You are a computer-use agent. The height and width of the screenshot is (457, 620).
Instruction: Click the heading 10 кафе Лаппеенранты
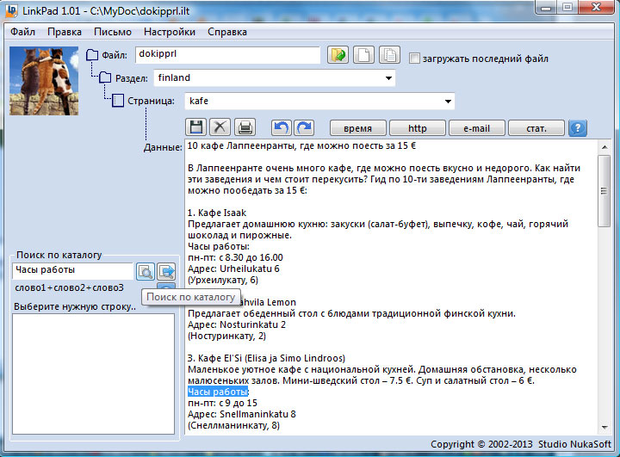[301, 145]
